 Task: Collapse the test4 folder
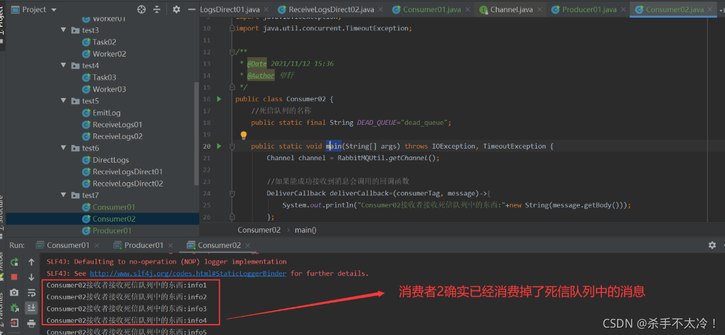(64, 66)
